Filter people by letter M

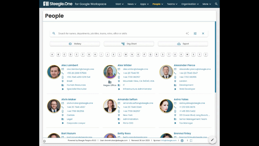coord(126,54)
